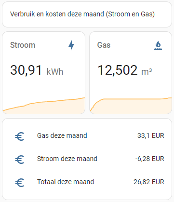Select the 12,502 m³ gas reading
Viewport: 174px width, 202px height.
pos(125,70)
